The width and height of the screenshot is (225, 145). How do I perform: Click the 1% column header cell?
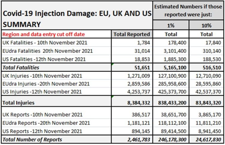tap(171, 26)
